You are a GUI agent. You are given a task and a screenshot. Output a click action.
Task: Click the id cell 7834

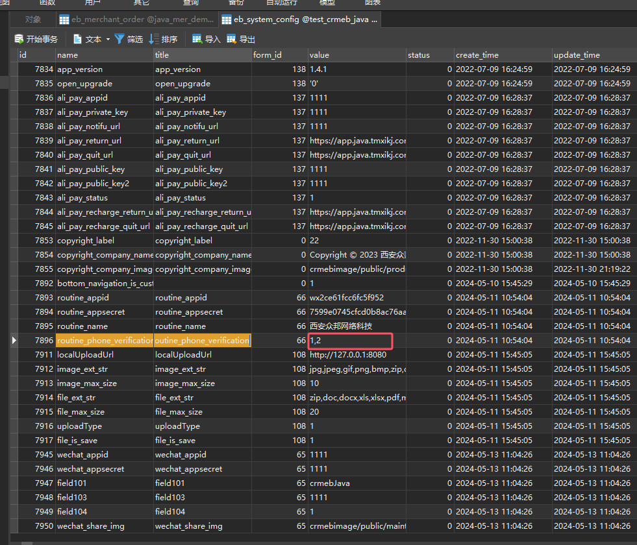click(x=36, y=69)
